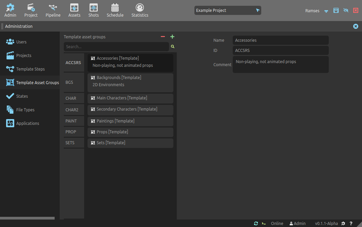Screen dimensions: 362x227
Task: Go to the Assets page
Action: click(x=74, y=11)
